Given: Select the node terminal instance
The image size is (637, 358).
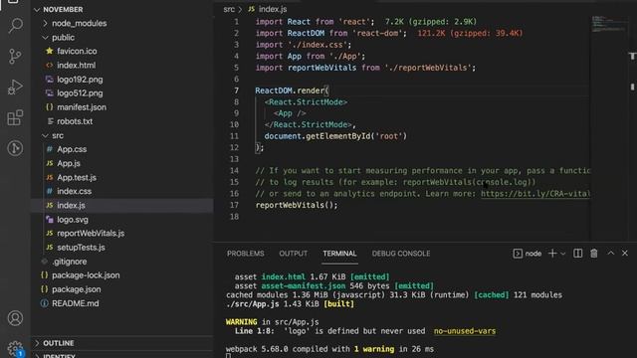Looking at the screenshot, I should [528, 254].
